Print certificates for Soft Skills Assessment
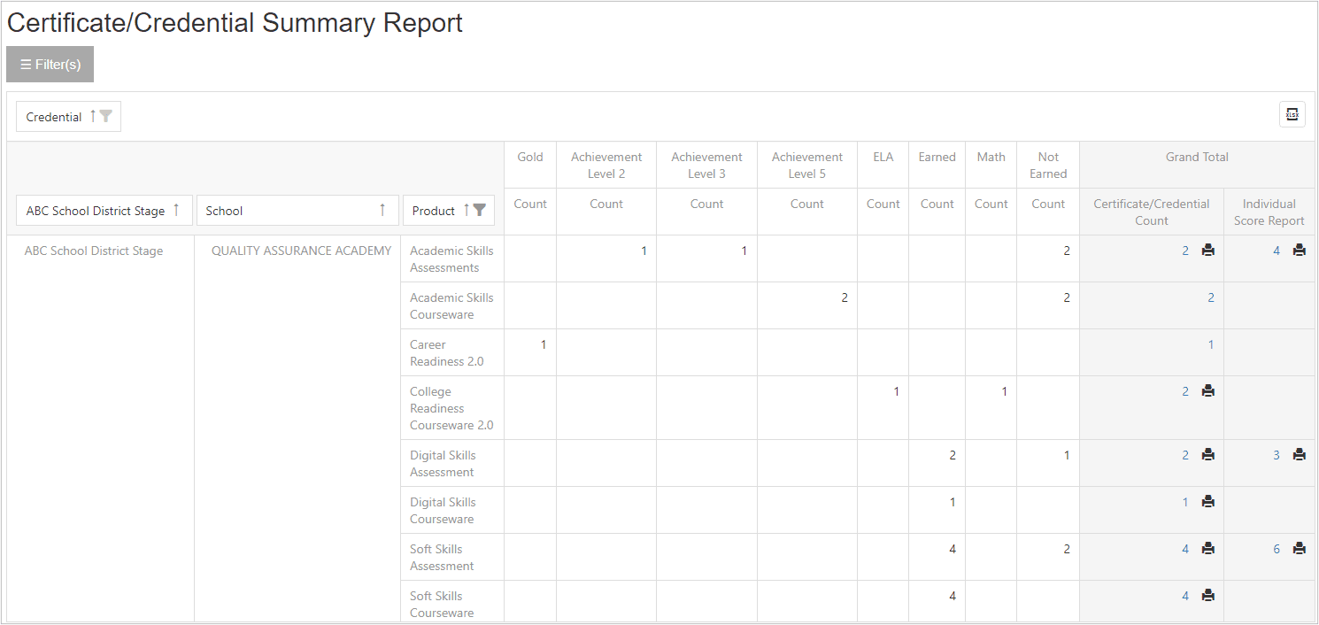Screen dimensions: 1319x625 1208,549
